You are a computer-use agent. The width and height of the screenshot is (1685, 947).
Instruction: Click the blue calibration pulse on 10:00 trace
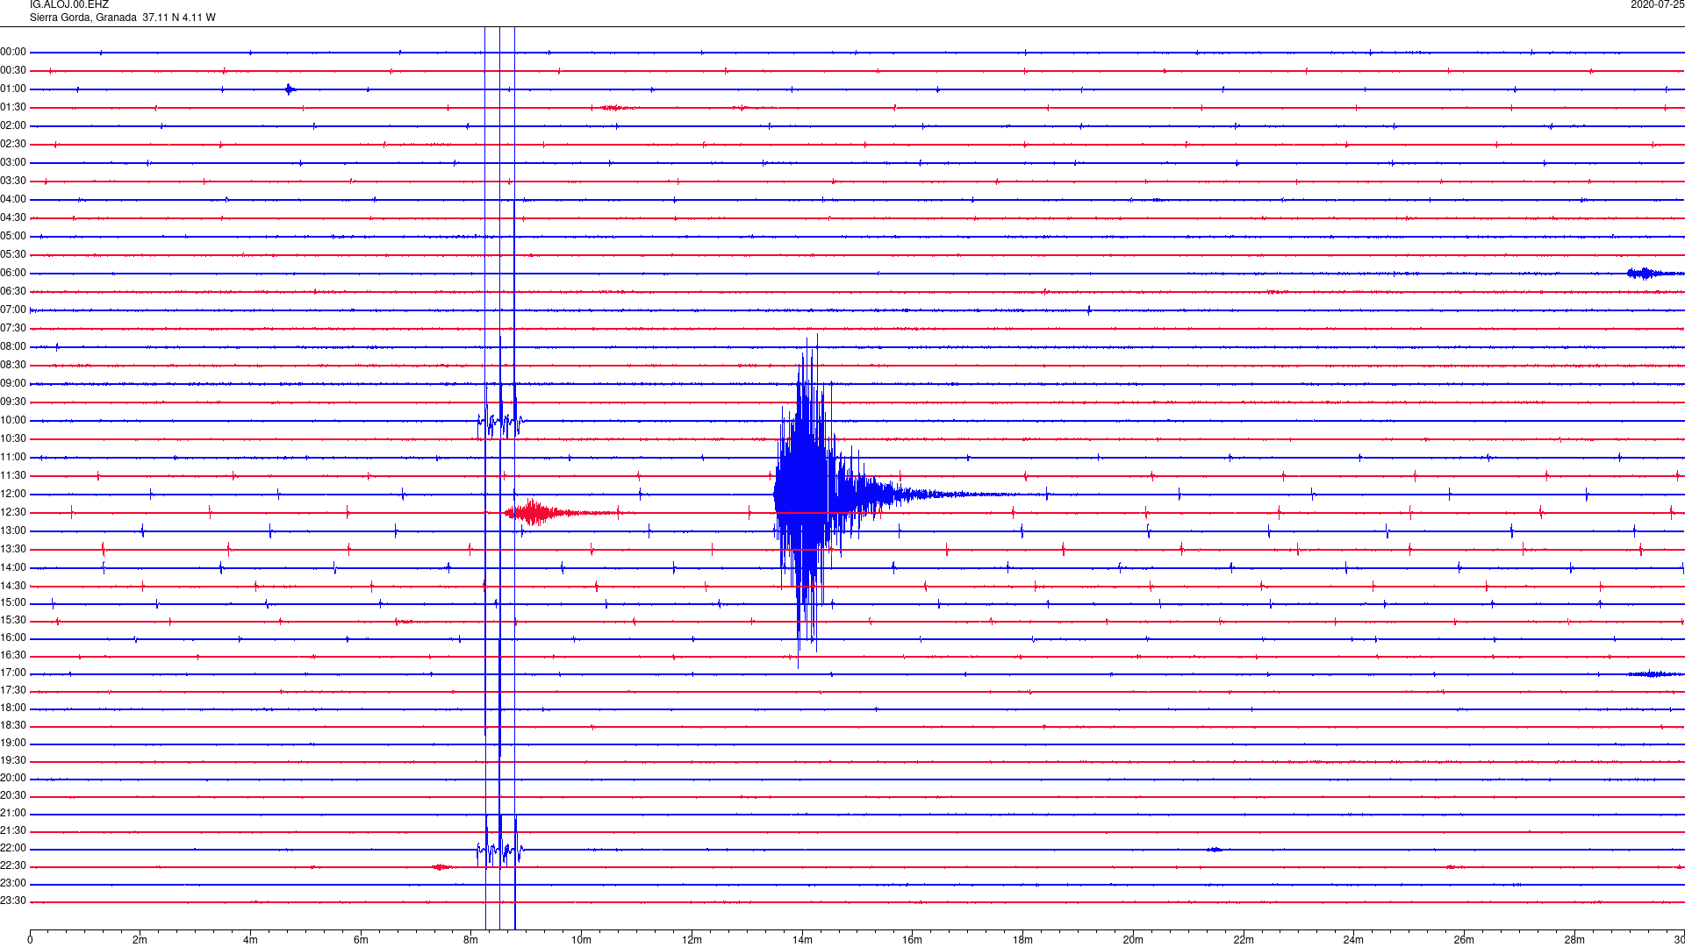(501, 421)
